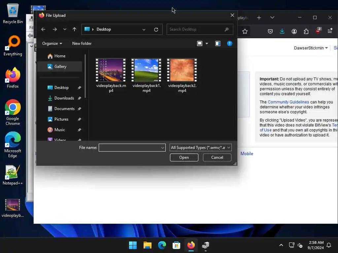Image resolution: width=338 pixels, height=253 pixels.
Task: Open Recycle Bin desktop icon
Action: tap(13, 14)
